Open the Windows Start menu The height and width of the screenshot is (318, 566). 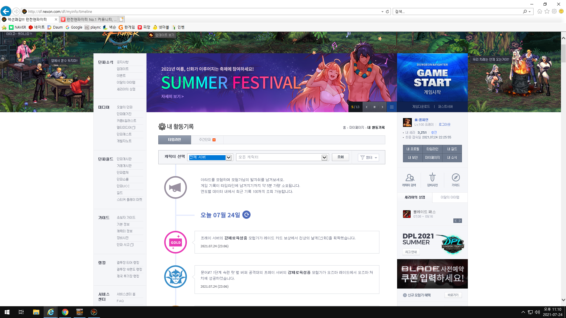point(7,312)
